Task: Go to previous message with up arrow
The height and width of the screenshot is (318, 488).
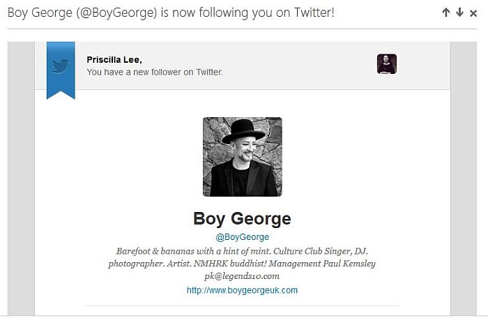Action: pos(446,13)
